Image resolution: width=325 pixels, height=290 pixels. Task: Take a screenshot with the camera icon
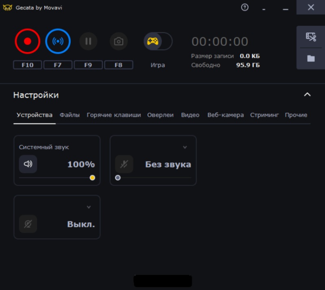pos(119,41)
